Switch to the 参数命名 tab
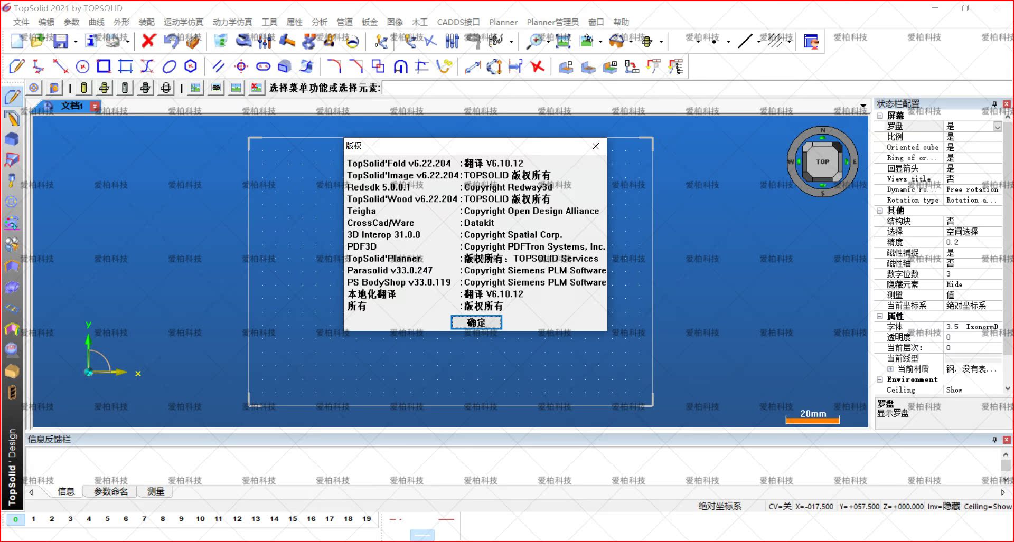 [110, 491]
